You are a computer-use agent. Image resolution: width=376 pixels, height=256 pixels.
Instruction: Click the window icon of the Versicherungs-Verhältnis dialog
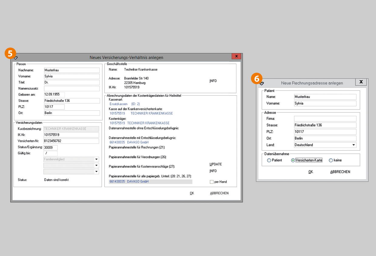(x=16, y=57)
